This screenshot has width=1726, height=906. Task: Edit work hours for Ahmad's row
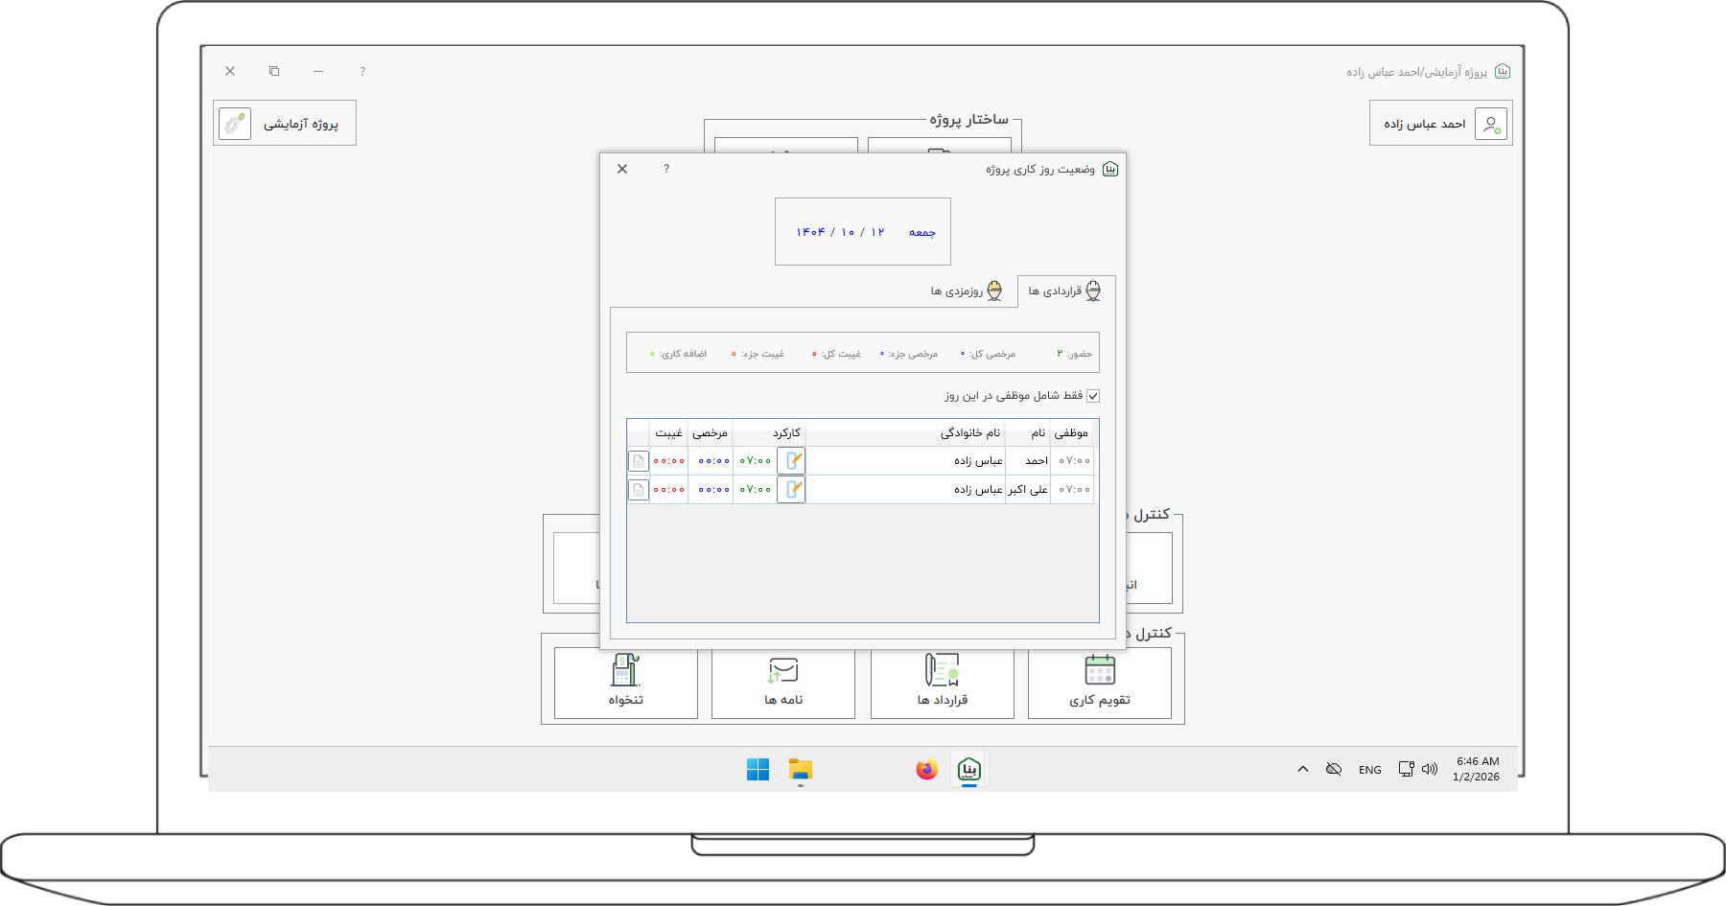791,461
